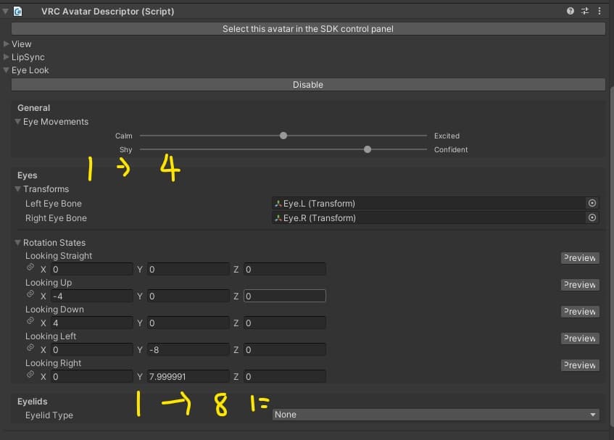Open object picker for Left Eye Bone

coord(592,203)
